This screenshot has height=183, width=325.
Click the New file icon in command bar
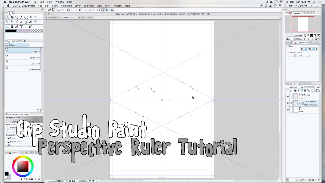coord(46,10)
